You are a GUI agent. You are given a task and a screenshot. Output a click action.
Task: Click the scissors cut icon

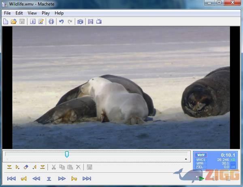click(x=53, y=167)
